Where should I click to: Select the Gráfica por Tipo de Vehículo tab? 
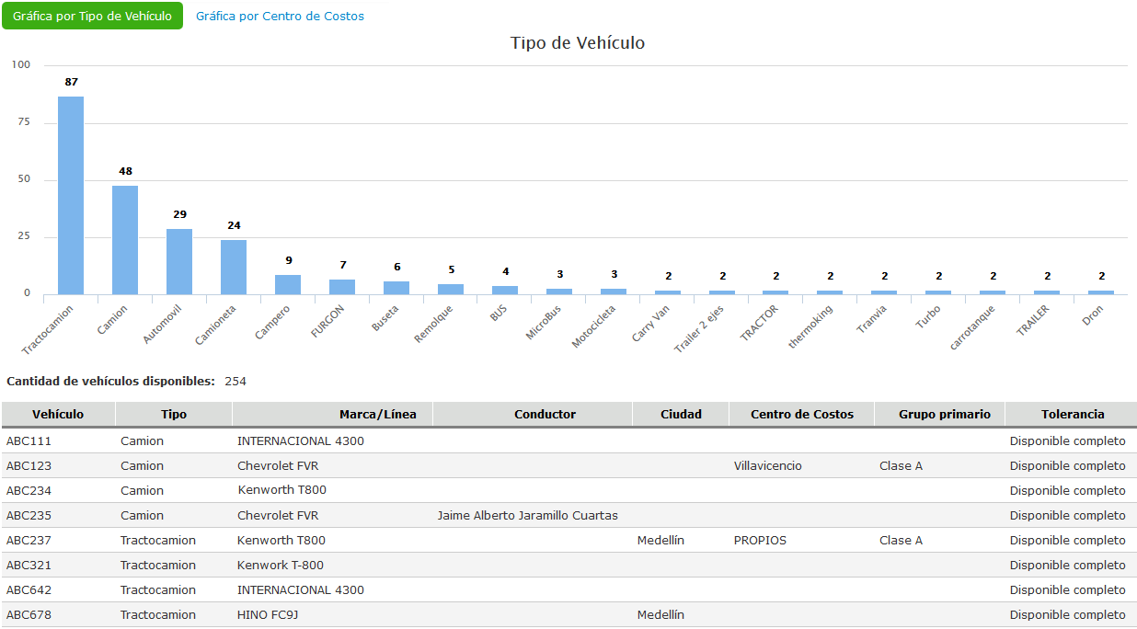[x=92, y=16]
